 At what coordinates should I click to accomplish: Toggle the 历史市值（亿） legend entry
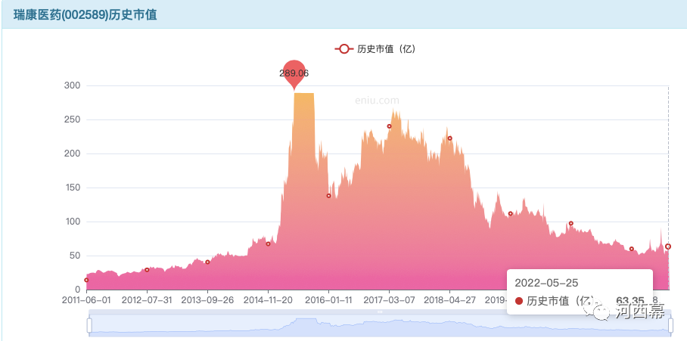(x=375, y=49)
